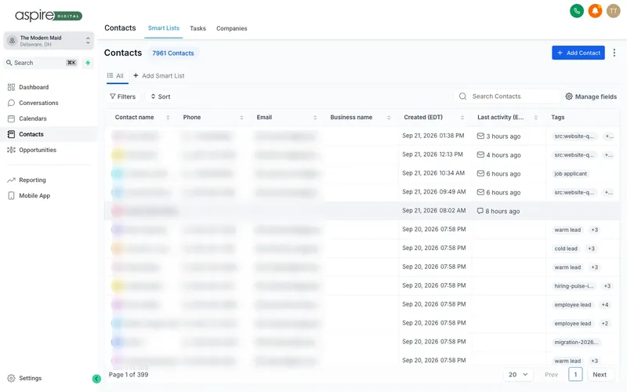This screenshot has width=627, height=392.
Task: Click the green lightning quick actions icon
Action: (x=88, y=63)
